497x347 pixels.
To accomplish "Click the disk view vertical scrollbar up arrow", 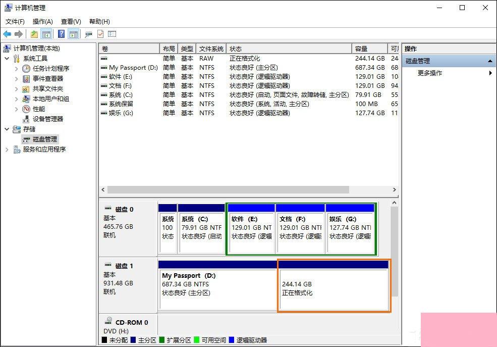I will click(x=394, y=203).
